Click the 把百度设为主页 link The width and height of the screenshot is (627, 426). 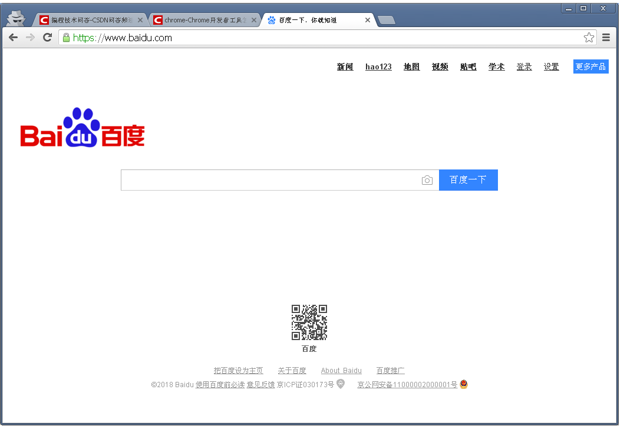[x=238, y=371]
